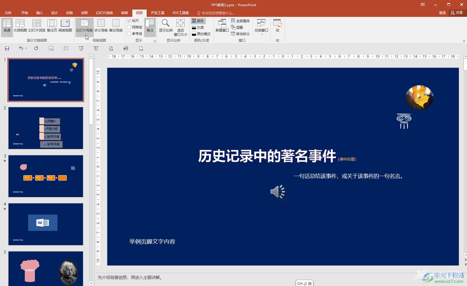Select slide 5 thumbnail with Einstein photo
467x286 pixels.
(46, 269)
